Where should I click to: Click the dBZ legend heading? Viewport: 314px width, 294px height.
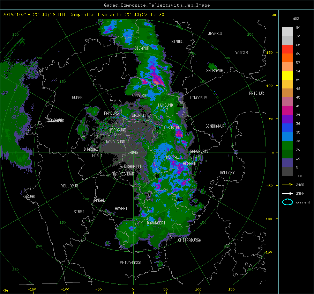tap(296, 19)
